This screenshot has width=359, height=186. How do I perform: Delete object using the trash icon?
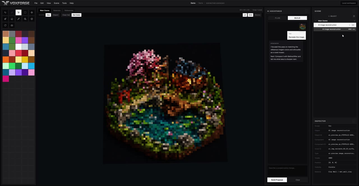[354, 16]
